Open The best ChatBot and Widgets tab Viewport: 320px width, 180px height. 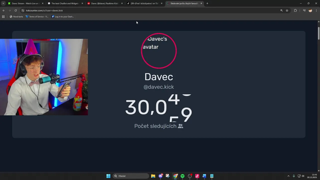pos(65,3)
